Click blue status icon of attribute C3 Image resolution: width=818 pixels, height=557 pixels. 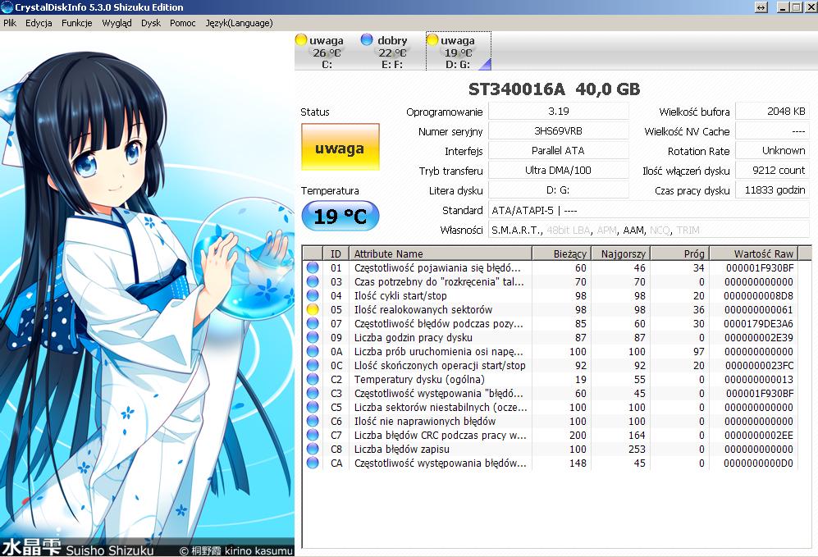pyautogui.click(x=313, y=393)
